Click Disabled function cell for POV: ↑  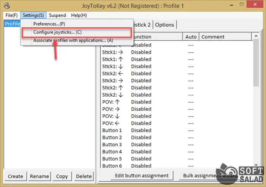(x=141, y=102)
